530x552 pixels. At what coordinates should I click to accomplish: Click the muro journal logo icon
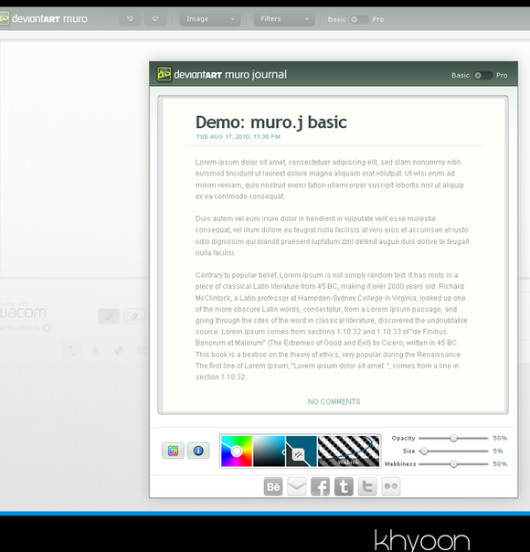pos(164,74)
